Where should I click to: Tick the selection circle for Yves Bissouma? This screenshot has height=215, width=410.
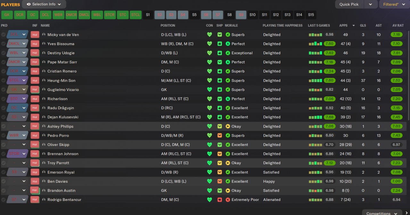(x=3, y=44)
